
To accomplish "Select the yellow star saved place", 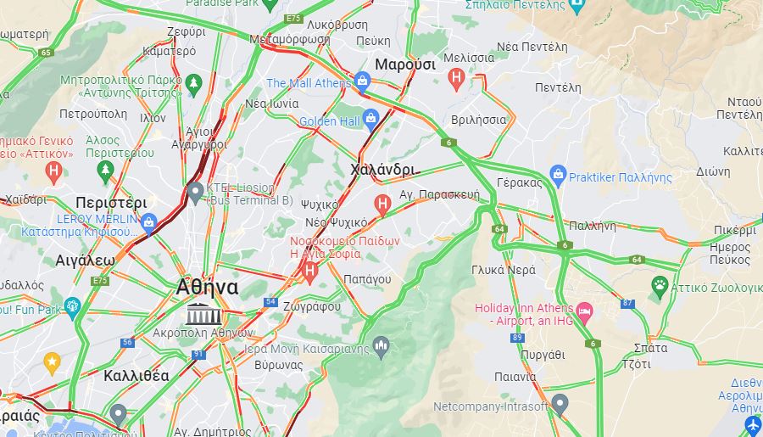I will point(52,363).
